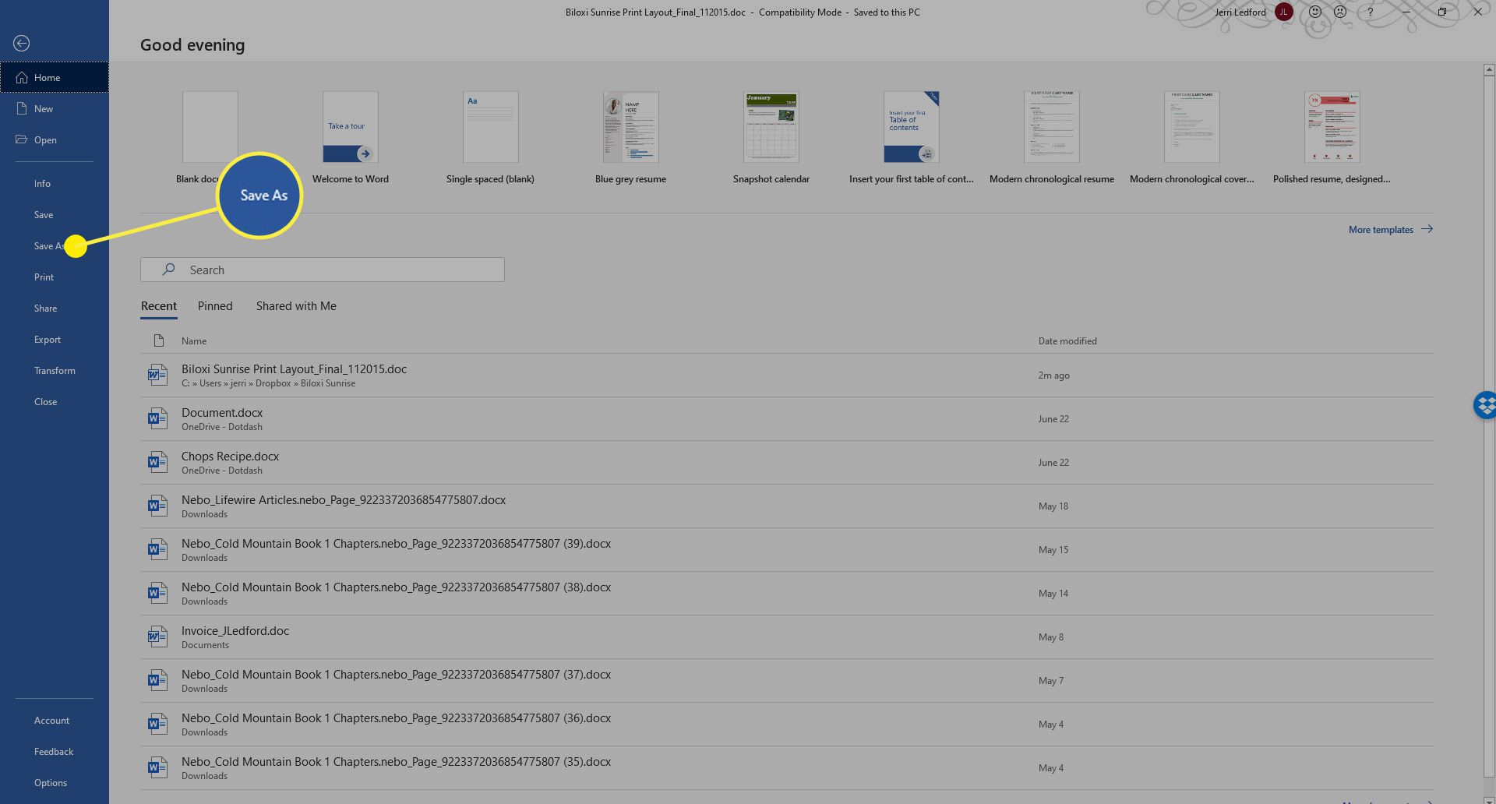This screenshot has height=804, width=1496.
Task: Open Cold Mountain Book 1 Chapters (36).docx
Action: (x=787, y=725)
